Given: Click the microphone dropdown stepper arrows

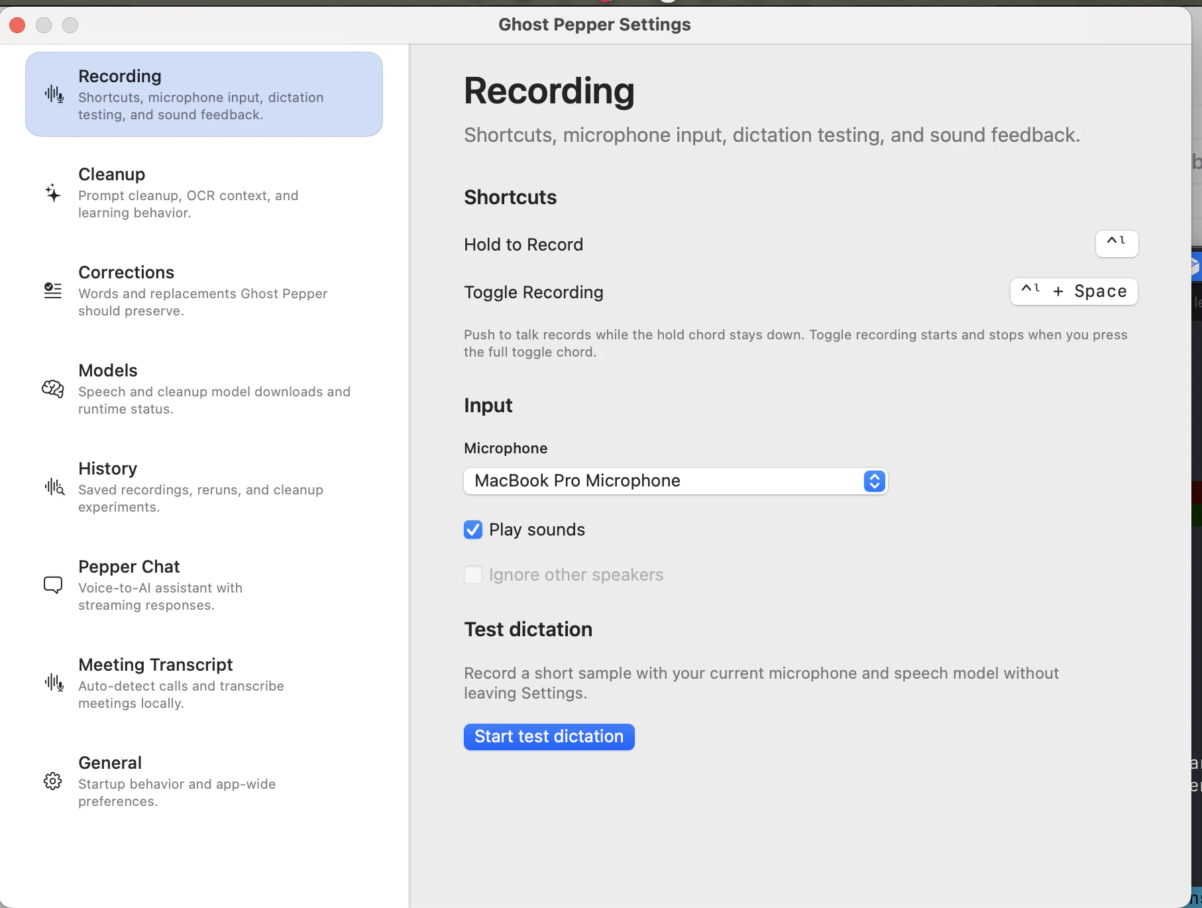Looking at the screenshot, I should coord(875,481).
